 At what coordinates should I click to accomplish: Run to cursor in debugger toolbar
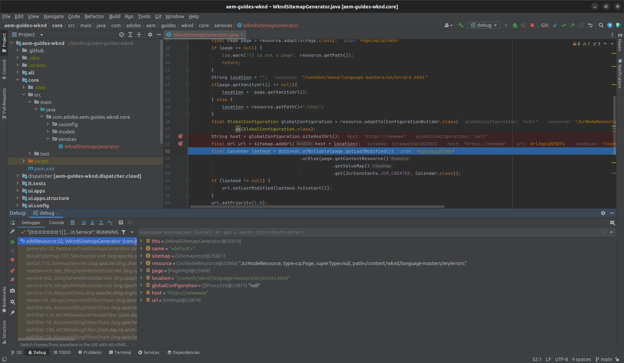[110, 222]
